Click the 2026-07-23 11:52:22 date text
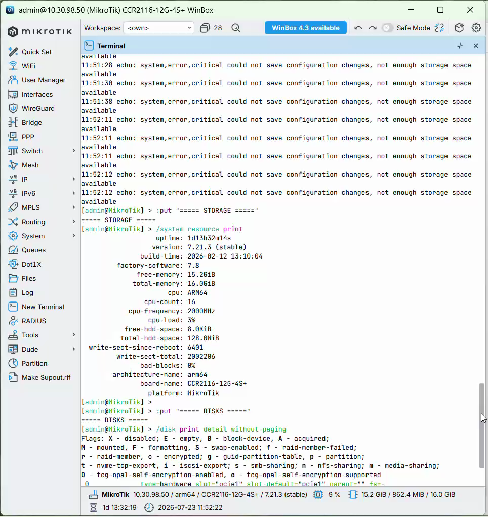This screenshot has width=488, height=517. coord(190,507)
